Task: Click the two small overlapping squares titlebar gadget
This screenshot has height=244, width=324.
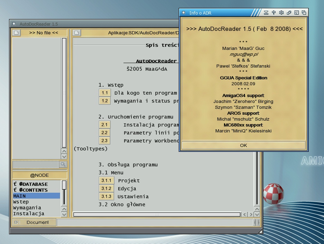Action: [x=289, y=13]
